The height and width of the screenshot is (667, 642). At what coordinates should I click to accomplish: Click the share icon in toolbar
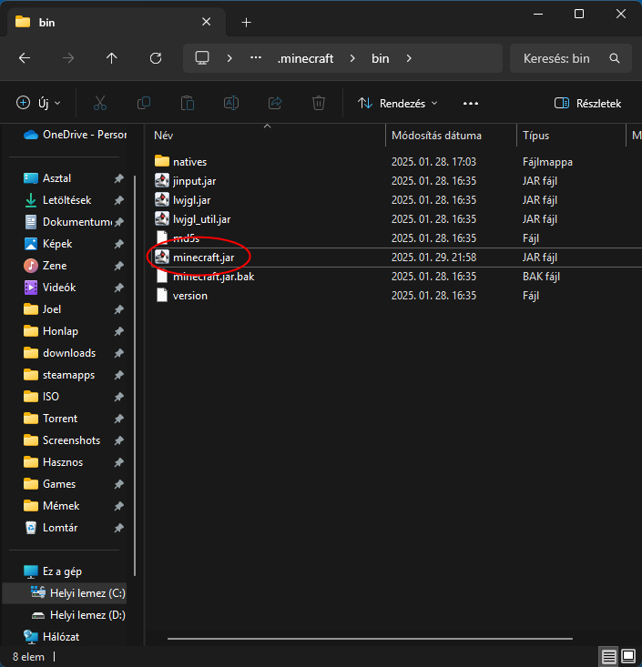click(x=275, y=103)
